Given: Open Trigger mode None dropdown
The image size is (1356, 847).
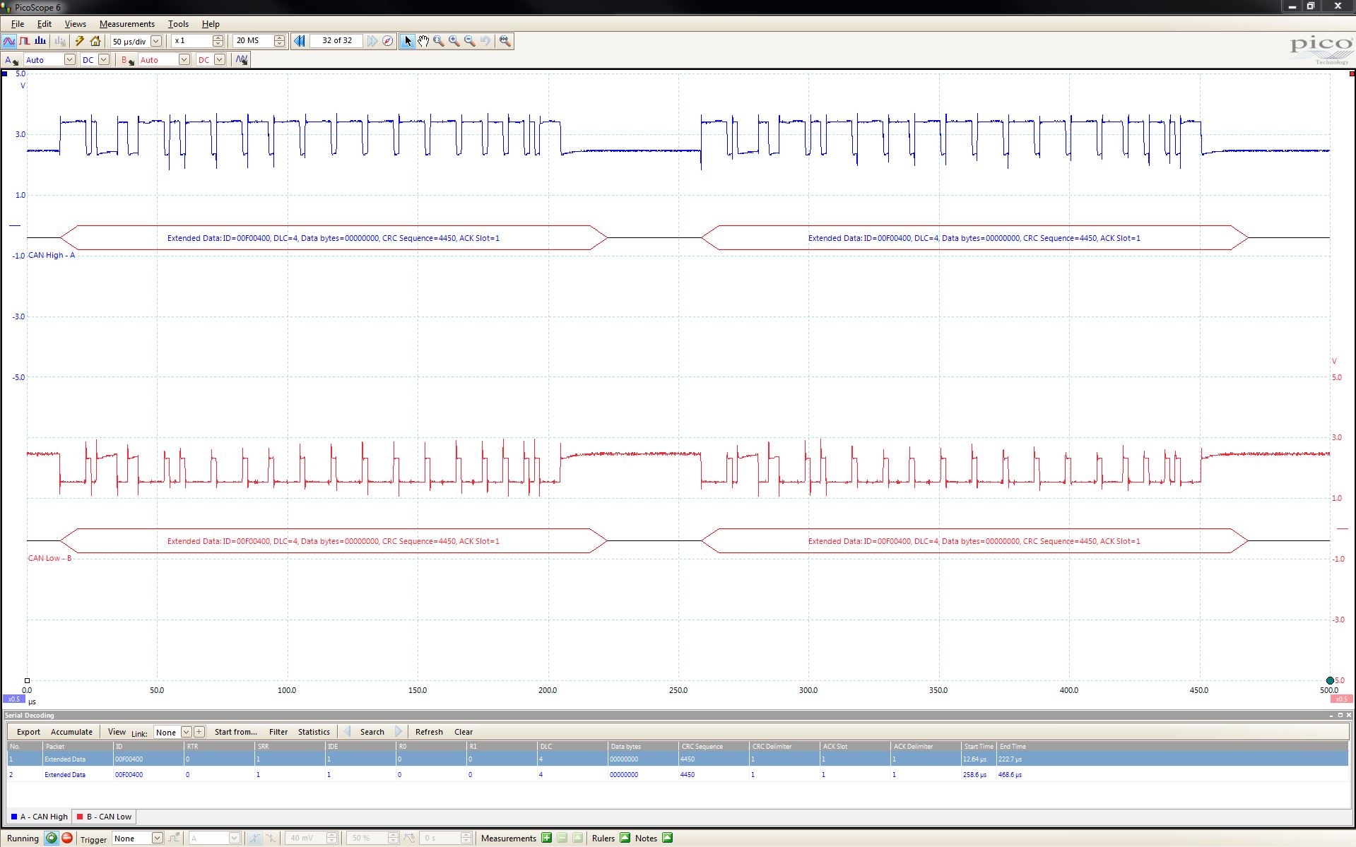Looking at the screenshot, I should (x=157, y=839).
